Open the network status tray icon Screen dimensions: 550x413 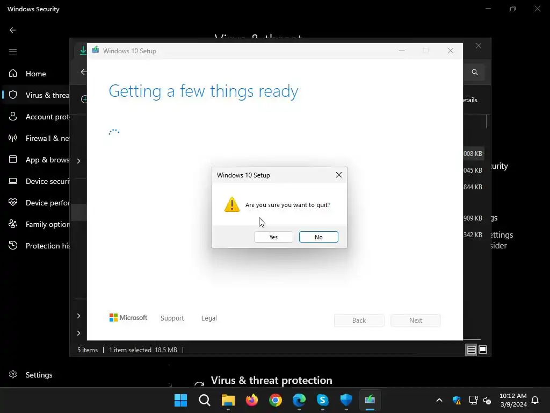click(473, 400)
